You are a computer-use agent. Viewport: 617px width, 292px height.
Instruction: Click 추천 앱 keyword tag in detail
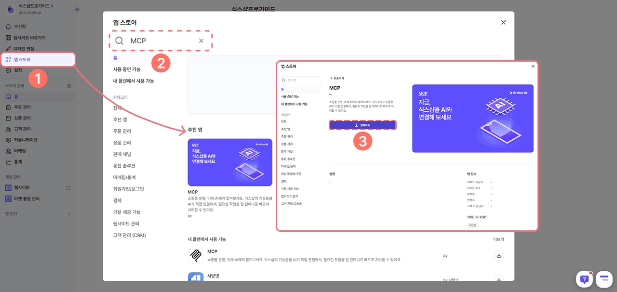(472, 225)
